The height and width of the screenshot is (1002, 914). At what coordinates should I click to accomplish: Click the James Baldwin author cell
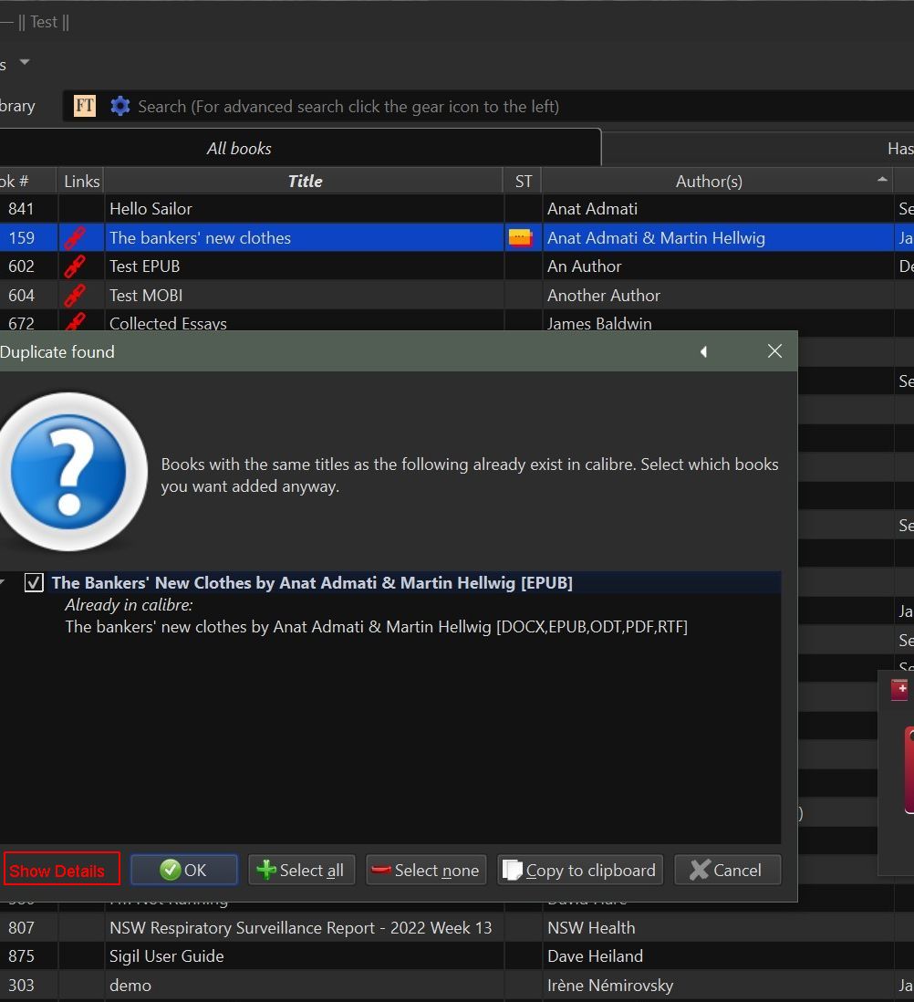(718, 321)
